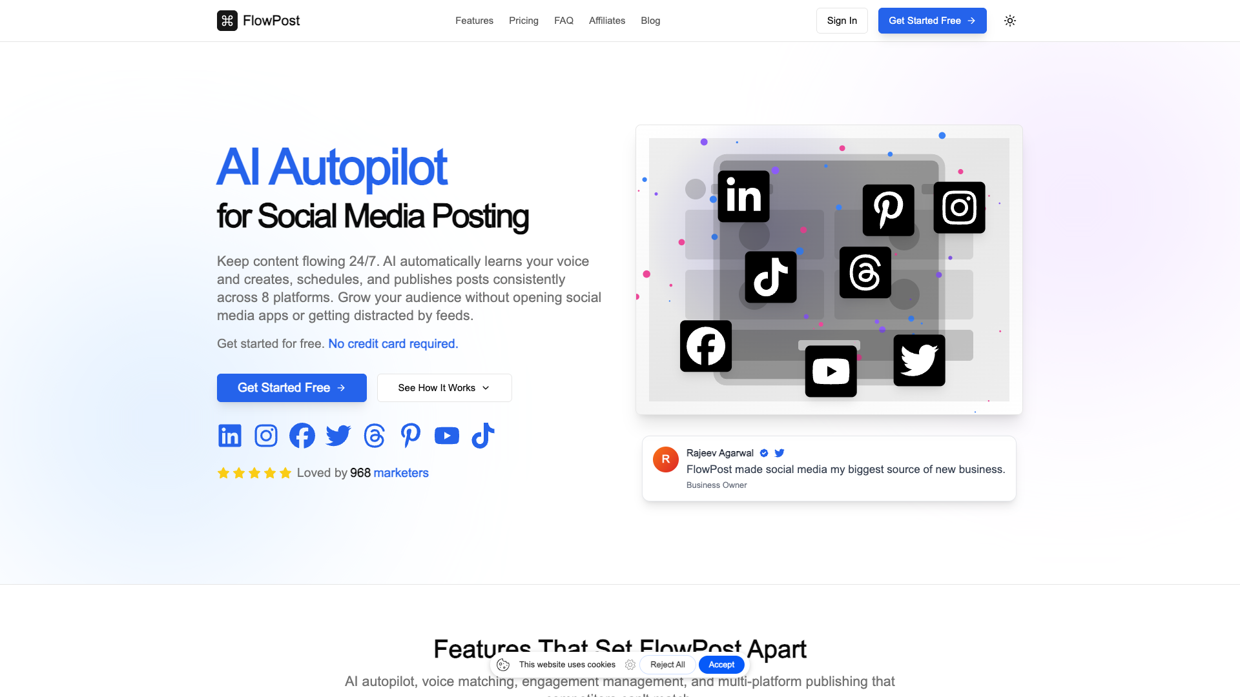Click the Sign In button
The height and width of the screenshot is (697, 1240).
842,21
